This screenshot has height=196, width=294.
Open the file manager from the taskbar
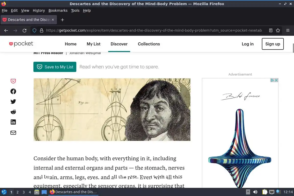37,192
